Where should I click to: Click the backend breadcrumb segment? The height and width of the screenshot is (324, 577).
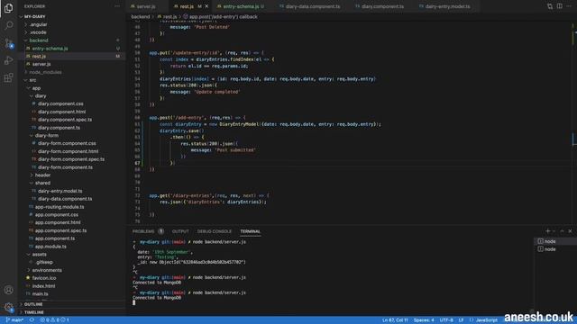pos(141,16)
